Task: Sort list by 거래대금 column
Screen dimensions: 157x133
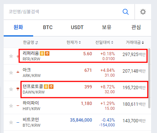Action: [135, 42]
